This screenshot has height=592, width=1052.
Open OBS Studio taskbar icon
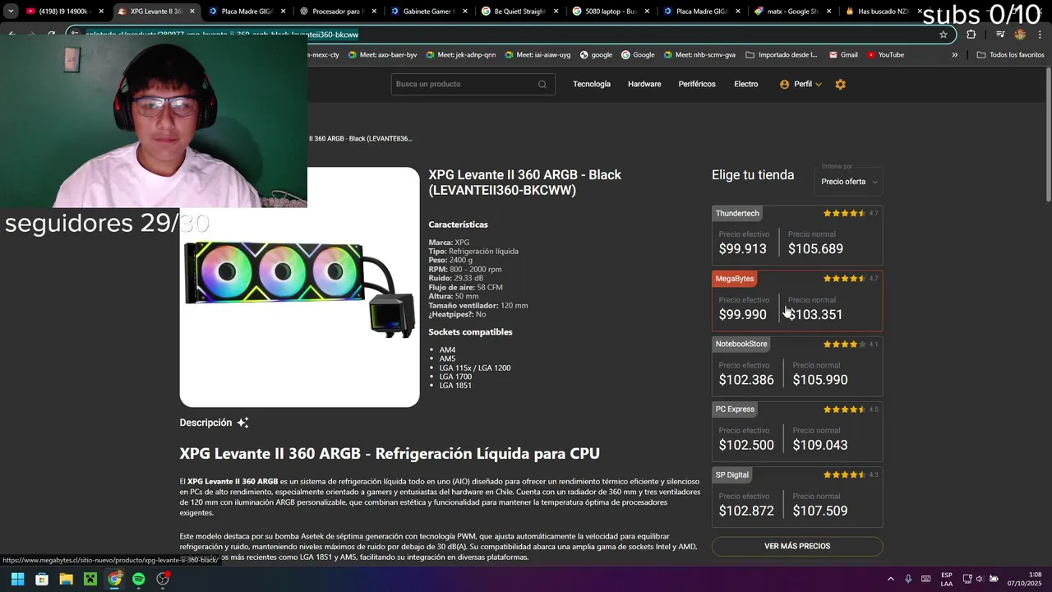click(163, 579)
